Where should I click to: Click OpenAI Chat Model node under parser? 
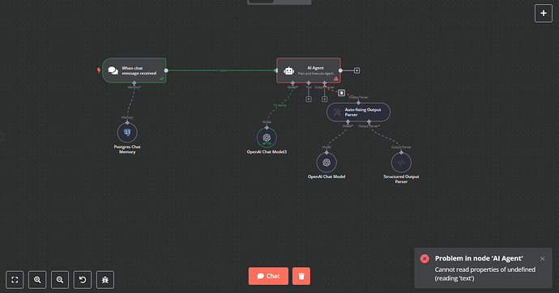[x=326, y=163]
